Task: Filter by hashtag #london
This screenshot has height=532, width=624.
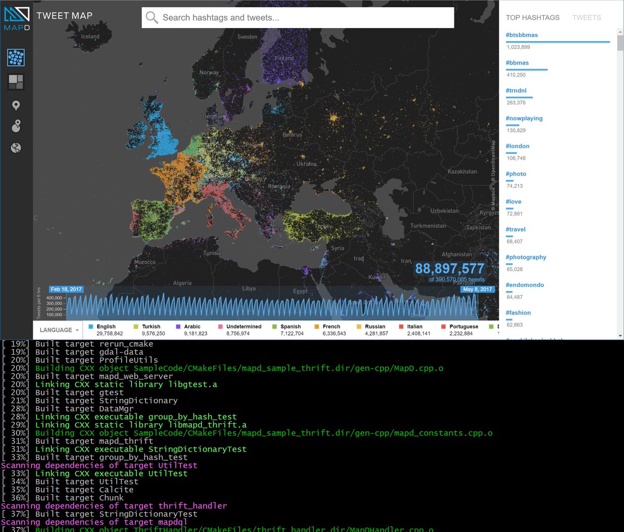Action: tap(517, 146)
